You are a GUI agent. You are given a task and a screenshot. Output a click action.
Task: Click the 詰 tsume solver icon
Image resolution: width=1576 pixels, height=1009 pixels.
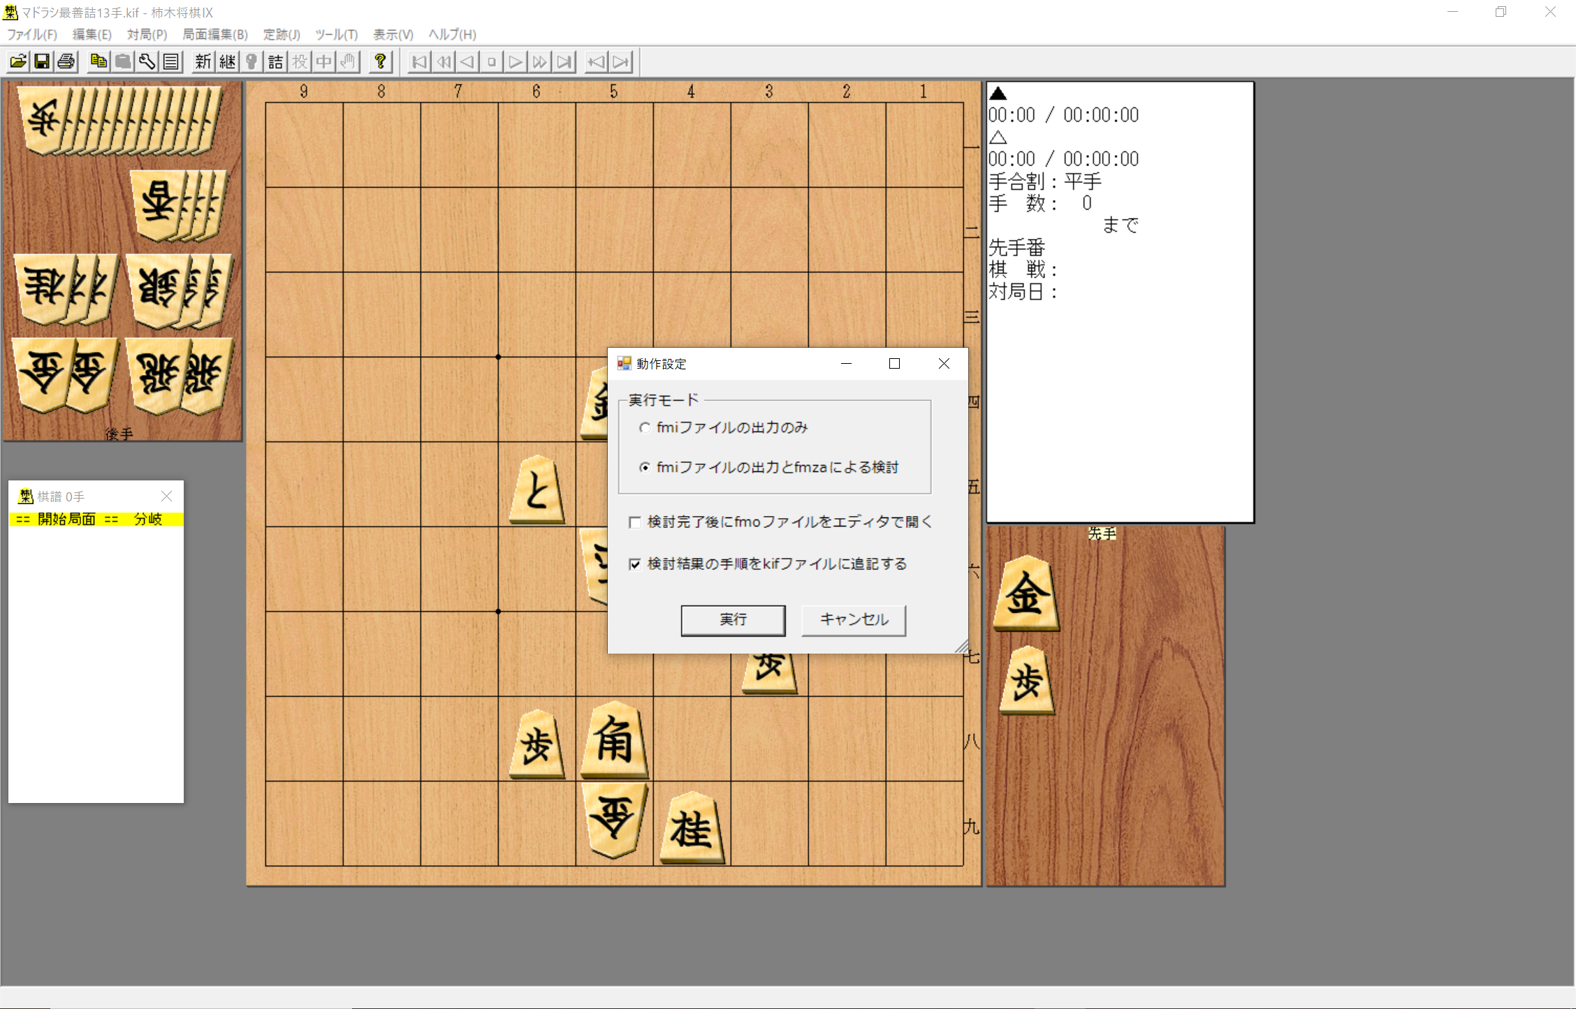pyautogui.click(x=275, y=62)
